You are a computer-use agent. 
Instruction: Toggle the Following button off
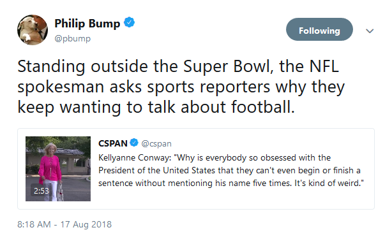(x=319, y=29)
